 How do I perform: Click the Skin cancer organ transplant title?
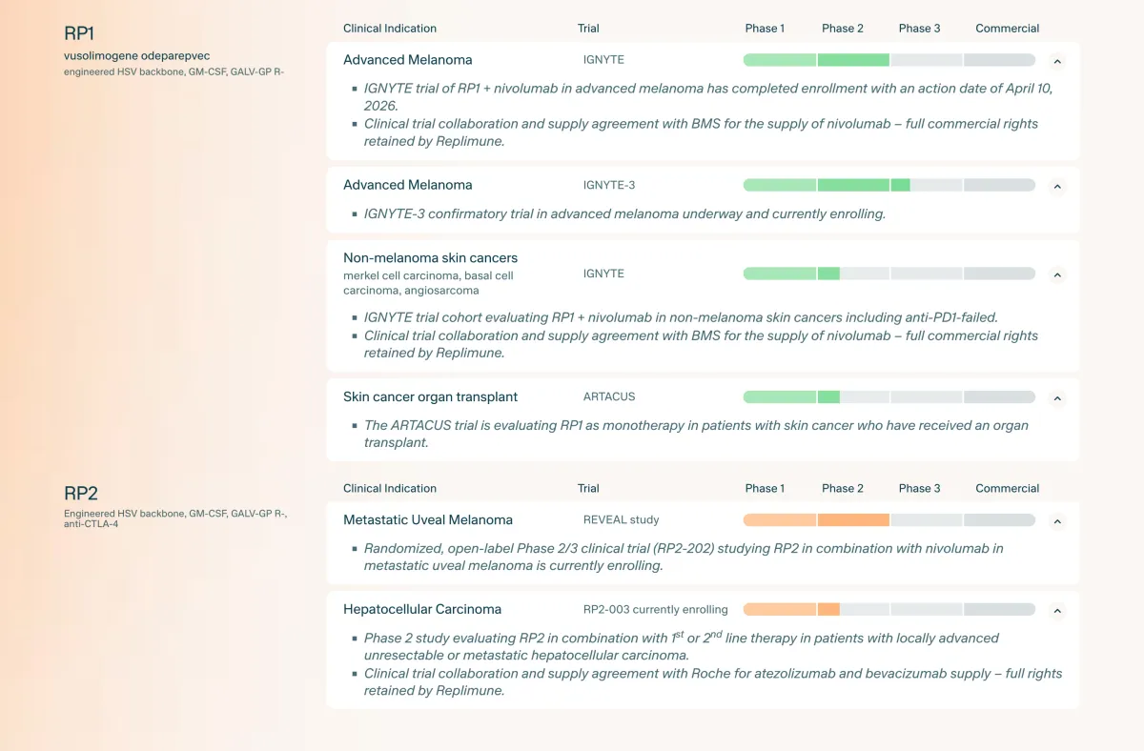tap(430, 396)
